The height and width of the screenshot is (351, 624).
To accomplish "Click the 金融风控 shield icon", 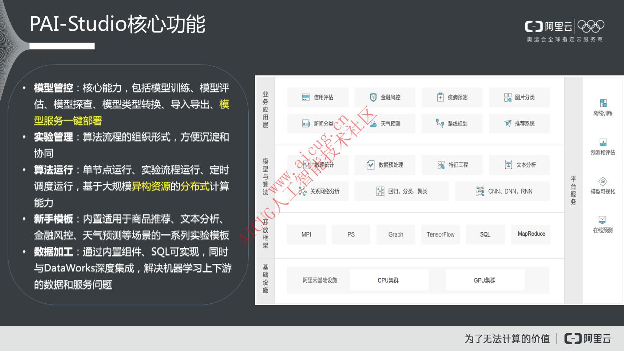I will [373, 97].
